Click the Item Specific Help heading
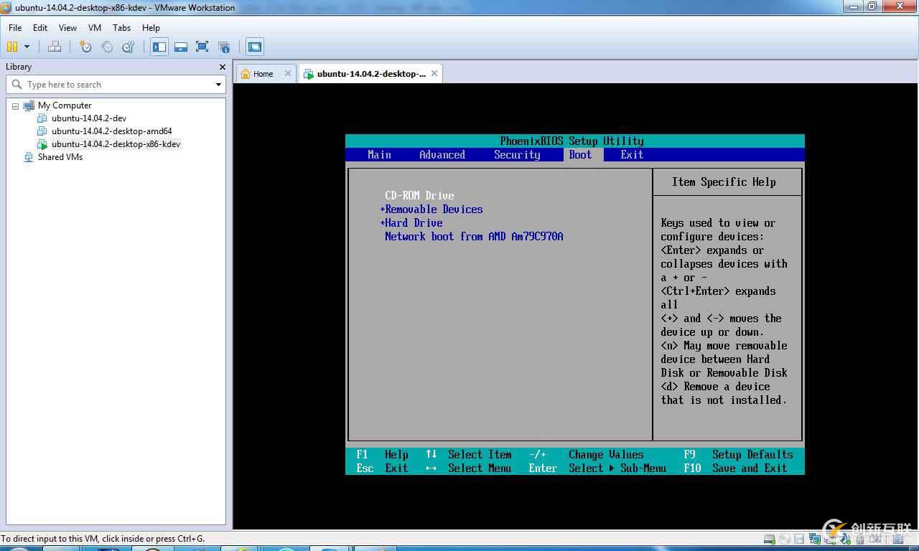 (724, 182)
